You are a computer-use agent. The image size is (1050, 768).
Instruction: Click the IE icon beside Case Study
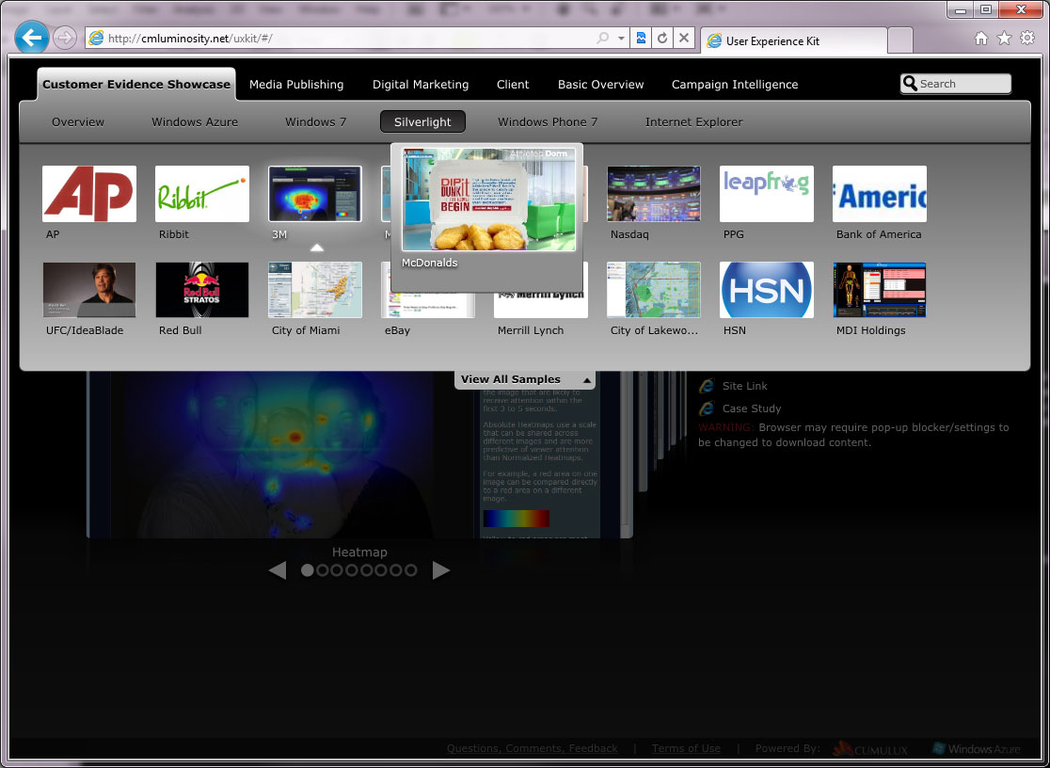(707, 408)
